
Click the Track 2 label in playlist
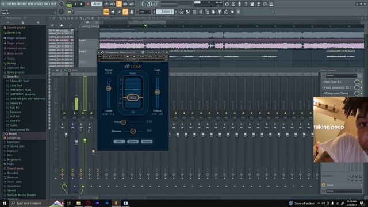tap(83, 40)
